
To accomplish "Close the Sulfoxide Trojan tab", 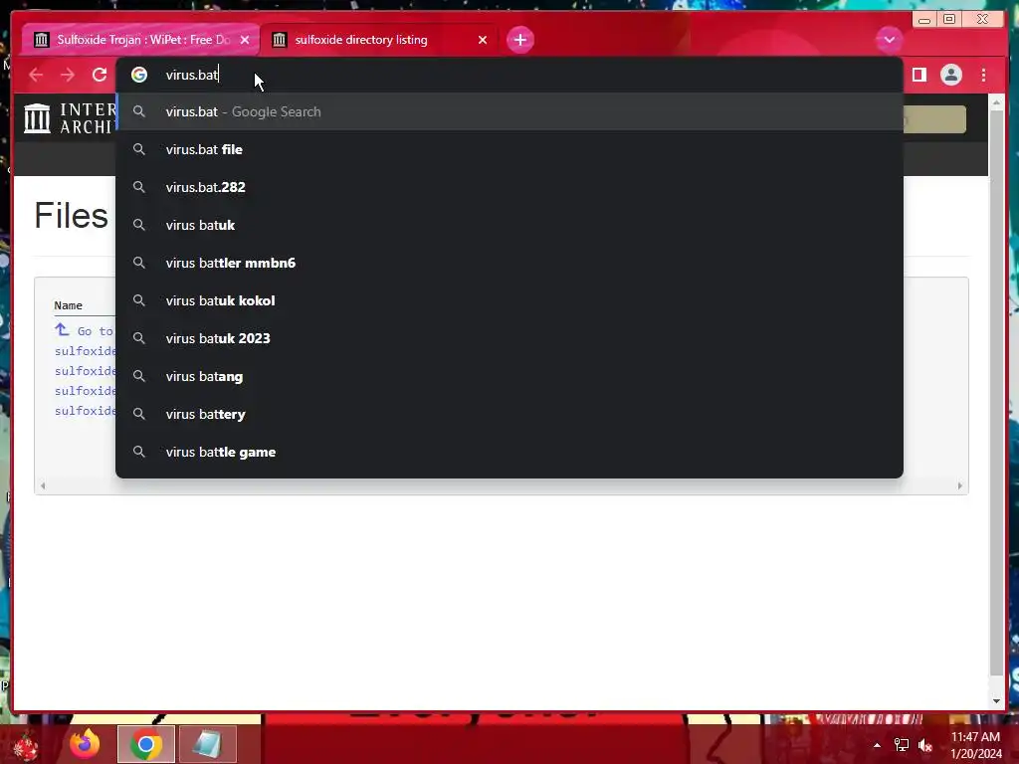I will pos(245,40).
